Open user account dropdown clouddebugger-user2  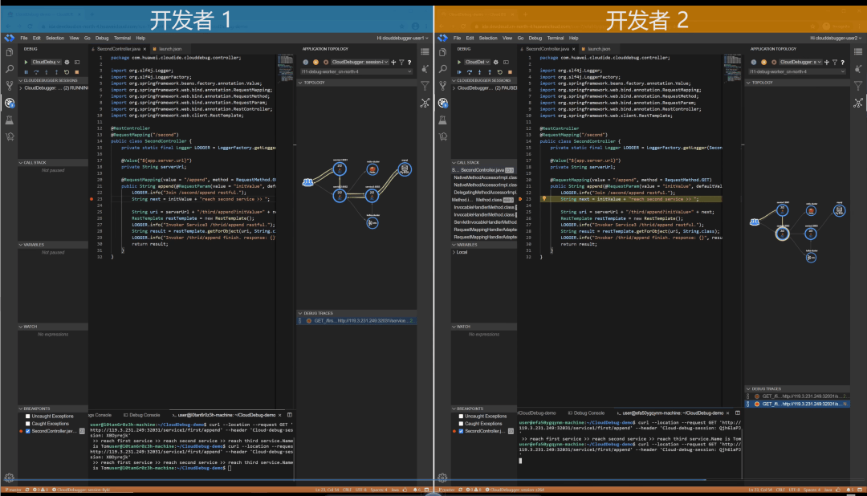(836, 39)
